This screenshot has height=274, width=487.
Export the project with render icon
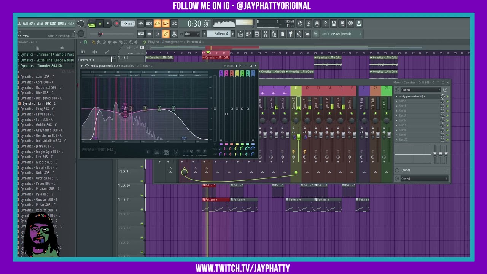tap(342, 24)
